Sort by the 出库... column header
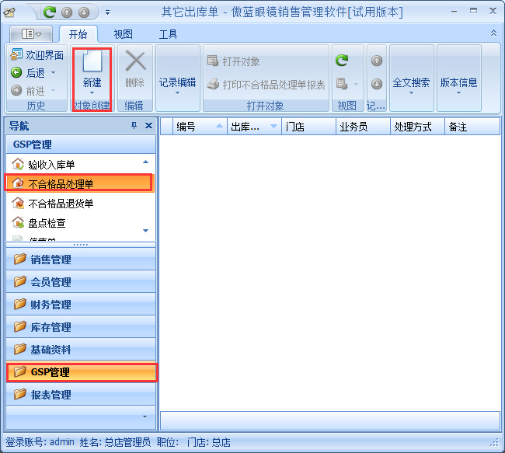 [x=254, y=127]
